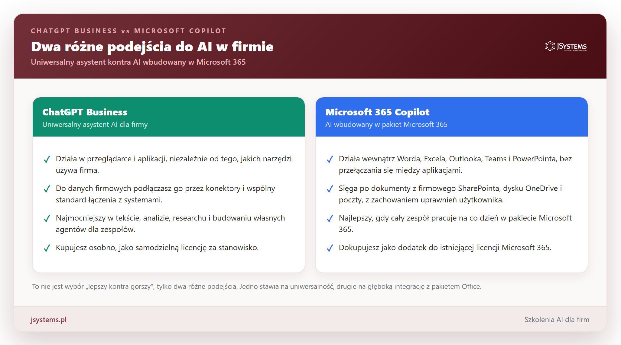The image size is (621, 345).
Task: Click text 'Działa wewnątrz Worda, Excela, Outlooka'
Action: 455,164
